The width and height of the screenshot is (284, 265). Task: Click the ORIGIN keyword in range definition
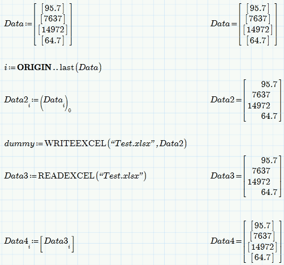pyautogui.click(x=34, y=67)
